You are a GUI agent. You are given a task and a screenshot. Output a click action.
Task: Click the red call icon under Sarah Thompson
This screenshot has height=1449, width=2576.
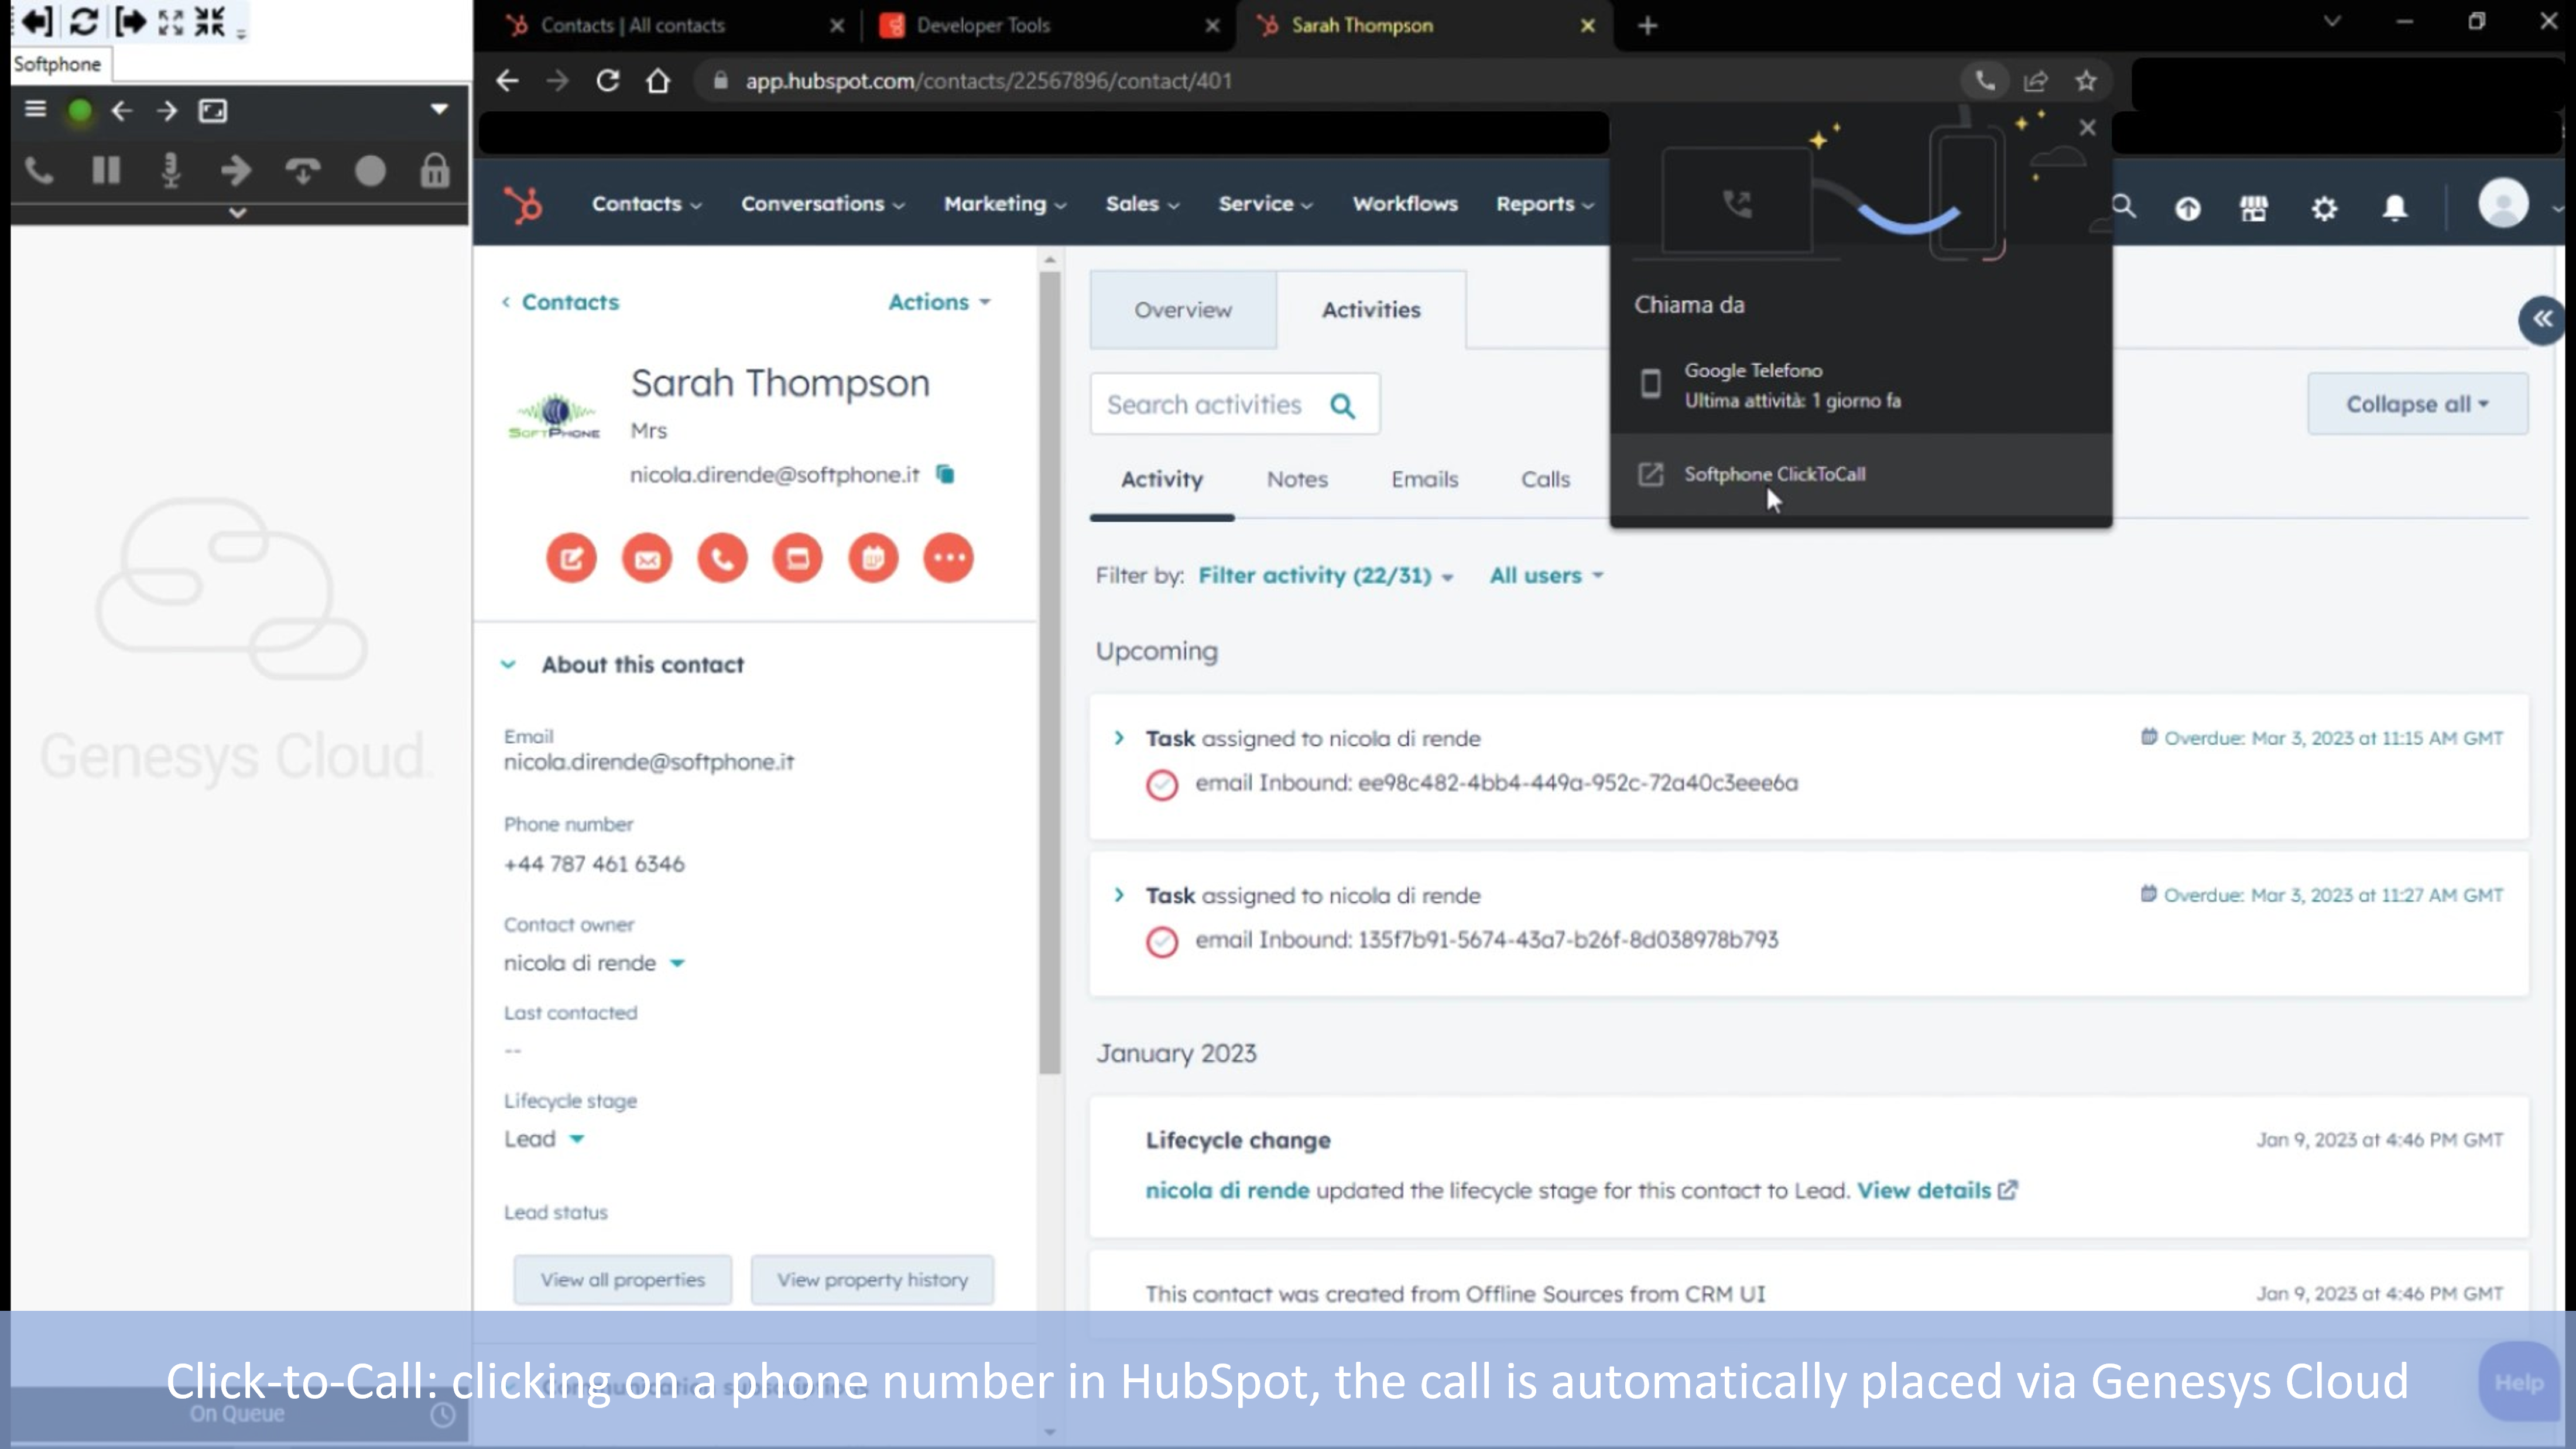click(x=722, y=558)
